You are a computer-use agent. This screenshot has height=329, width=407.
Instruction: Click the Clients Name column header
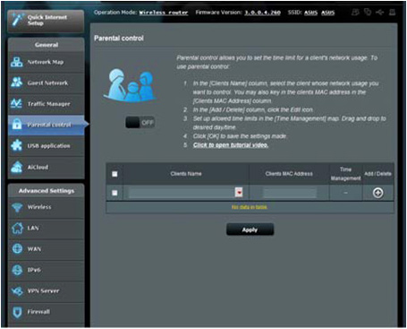click(186, 174)
